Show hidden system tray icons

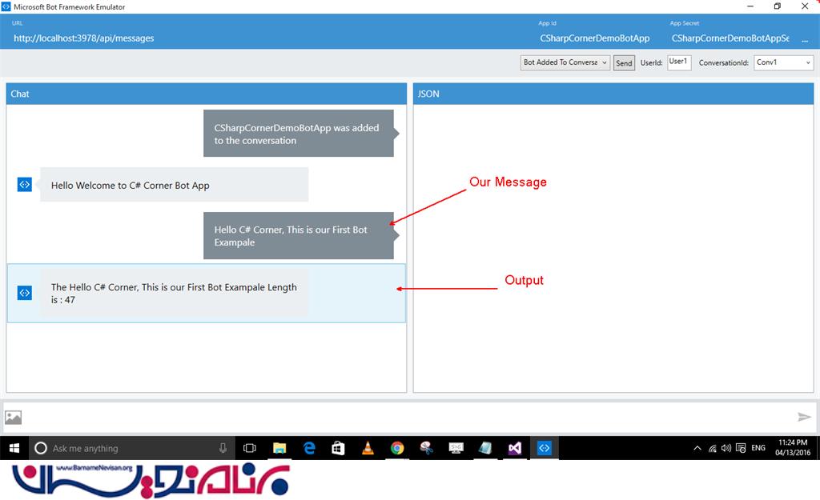click(x=697, y=448)
